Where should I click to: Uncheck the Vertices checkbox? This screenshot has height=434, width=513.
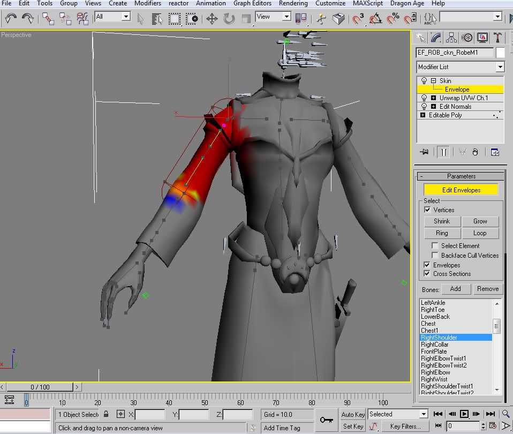[x=427, y=210]
